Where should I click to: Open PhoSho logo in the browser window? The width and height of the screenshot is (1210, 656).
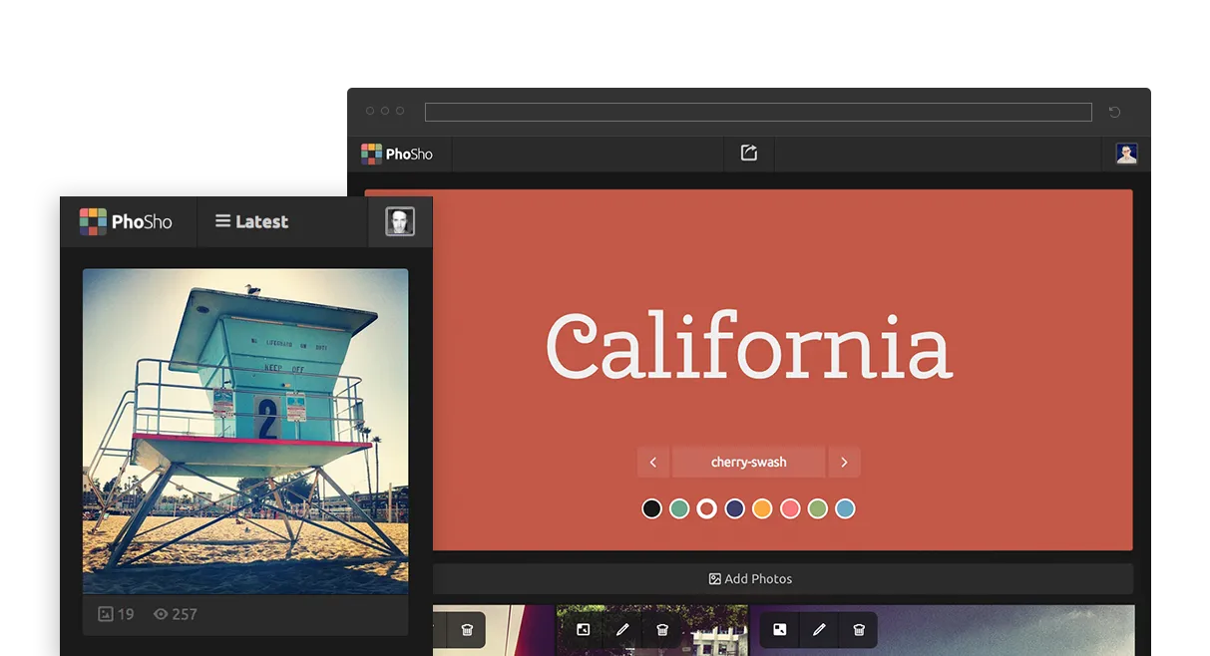397,154
